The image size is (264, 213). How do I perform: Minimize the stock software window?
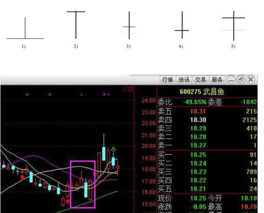click(231, 80)
